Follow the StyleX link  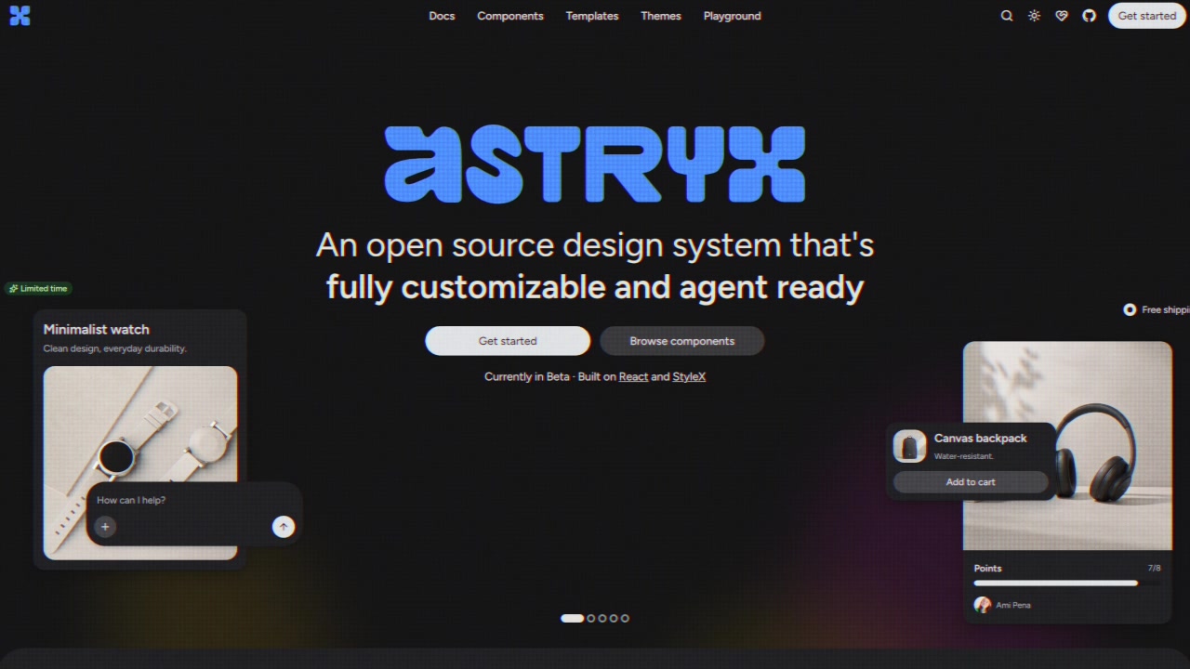pos(689,376)
